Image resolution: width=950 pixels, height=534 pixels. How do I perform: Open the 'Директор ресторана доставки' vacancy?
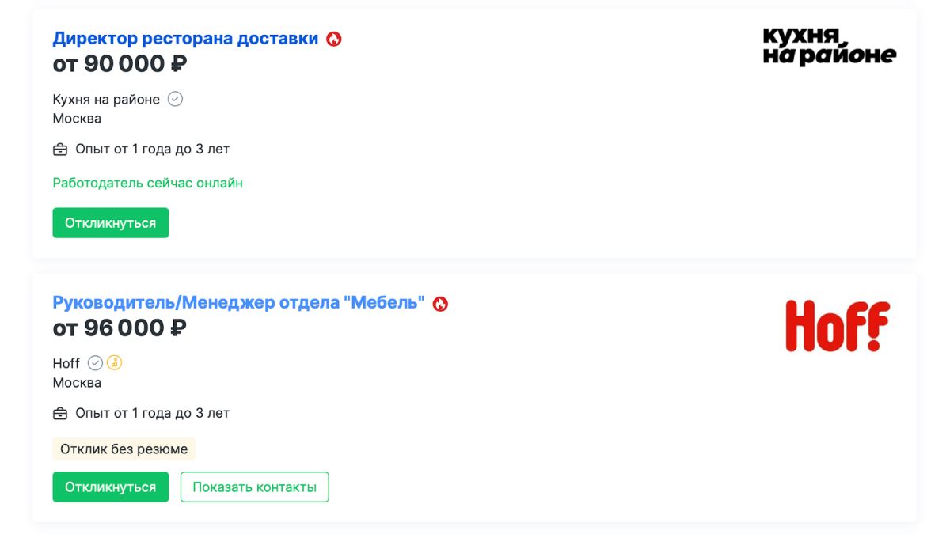pyautogui.click(x=185, y=37)
